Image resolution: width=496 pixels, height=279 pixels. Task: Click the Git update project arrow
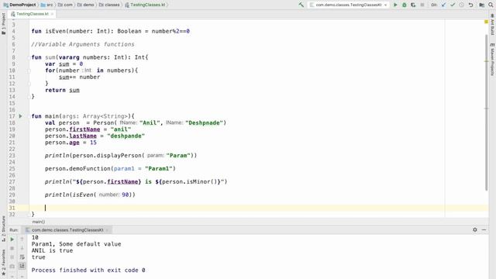click(x=443, y=5)
